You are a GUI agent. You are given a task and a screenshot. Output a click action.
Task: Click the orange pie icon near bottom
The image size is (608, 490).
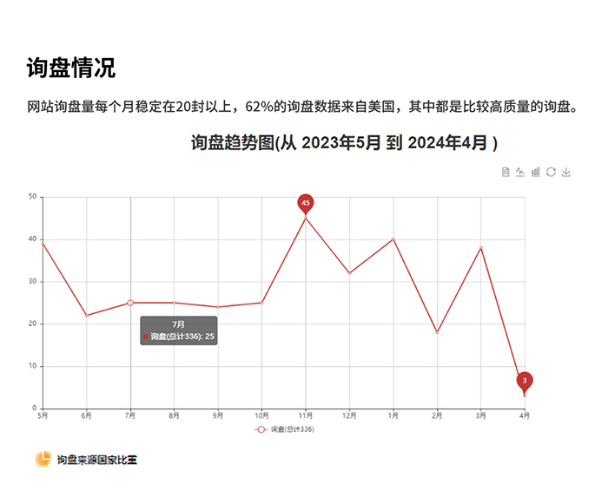43,459
